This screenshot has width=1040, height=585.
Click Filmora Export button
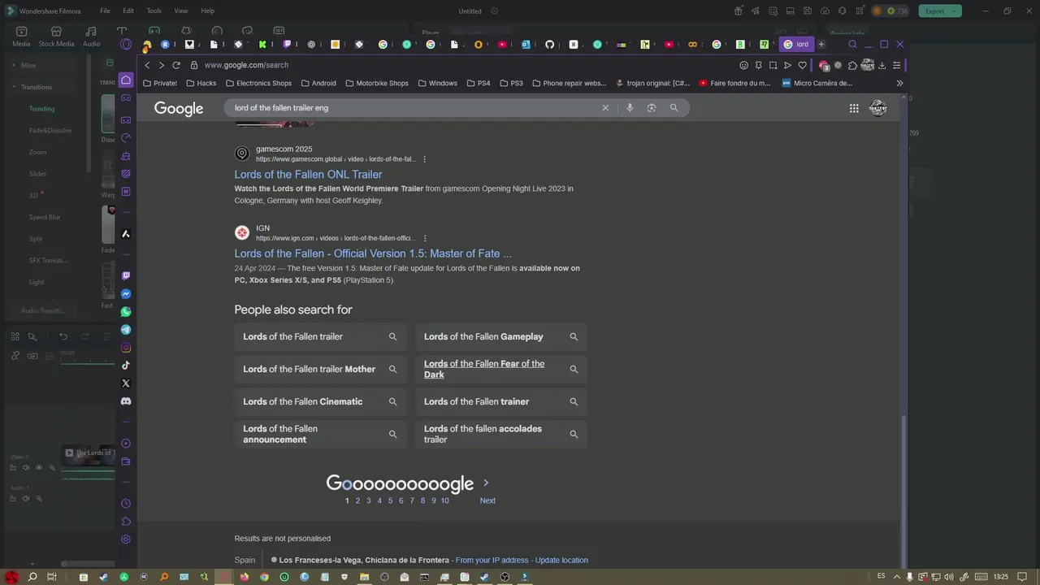pyautogui.click(x=940, y=11)
